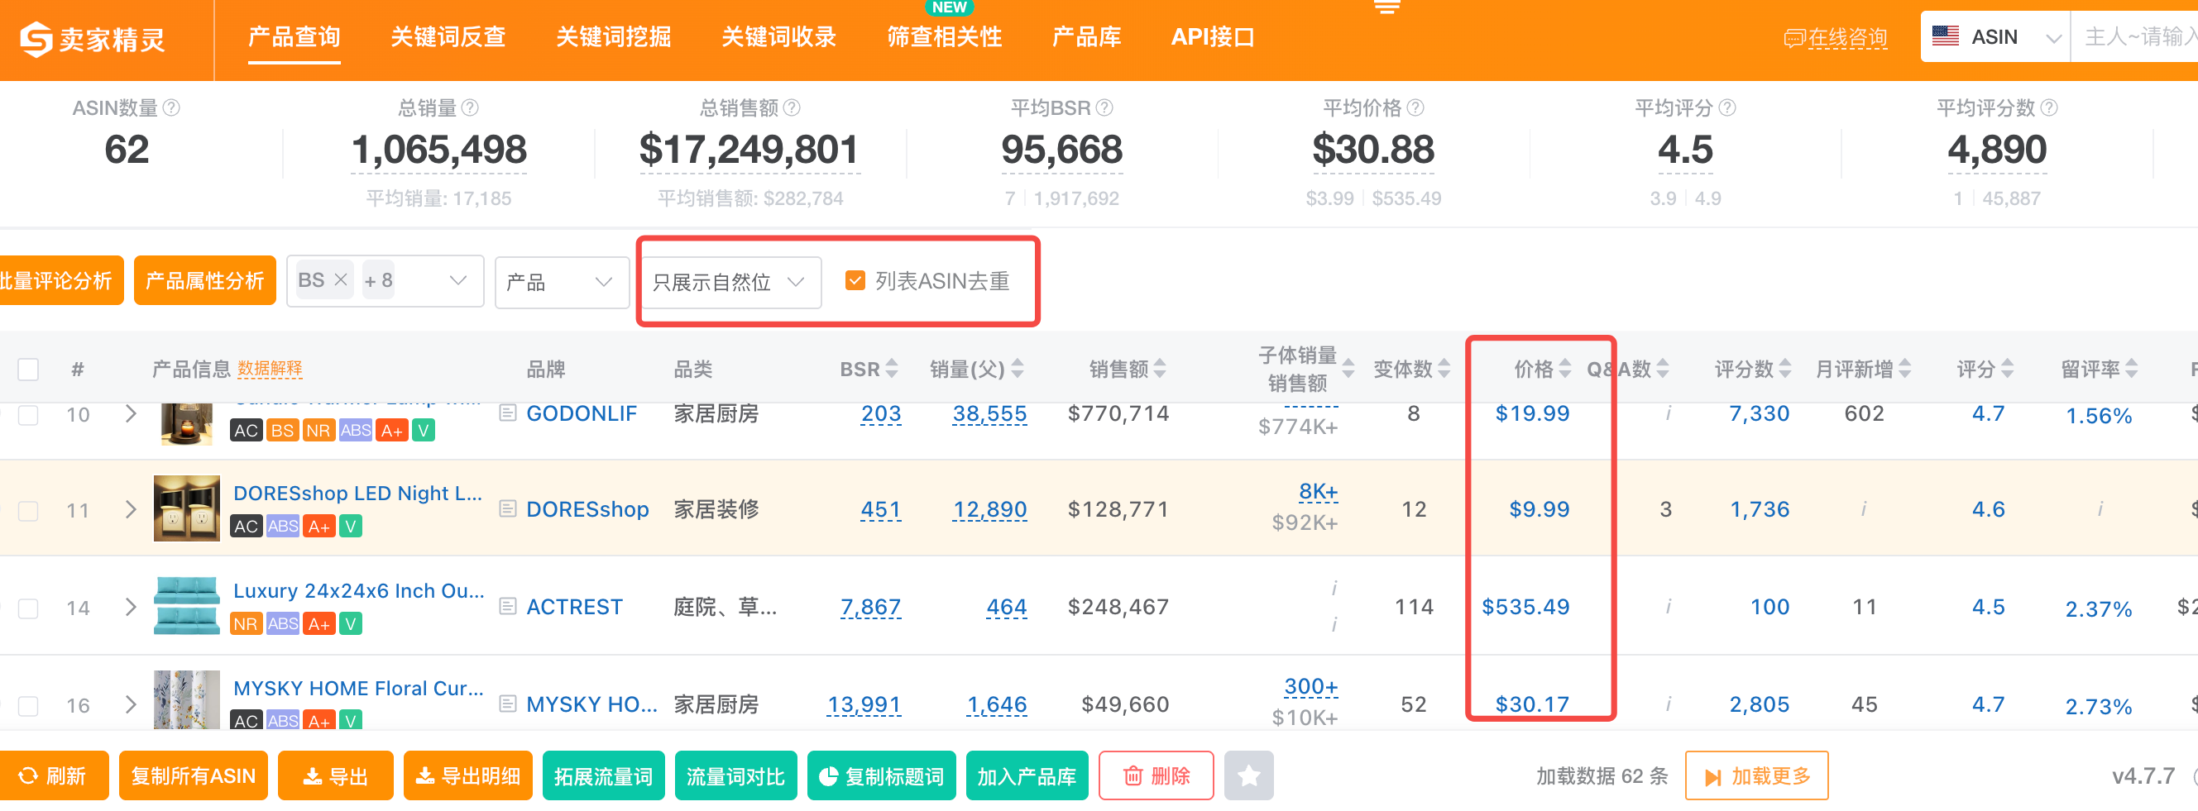Remove the BS filter tag
Screen dimensions: 2198x811
pos(341,279)
